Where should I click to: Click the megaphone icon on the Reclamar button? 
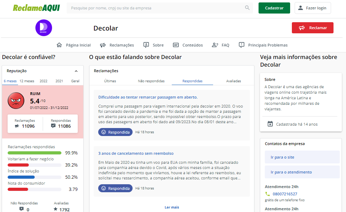(x=302, y=28)
